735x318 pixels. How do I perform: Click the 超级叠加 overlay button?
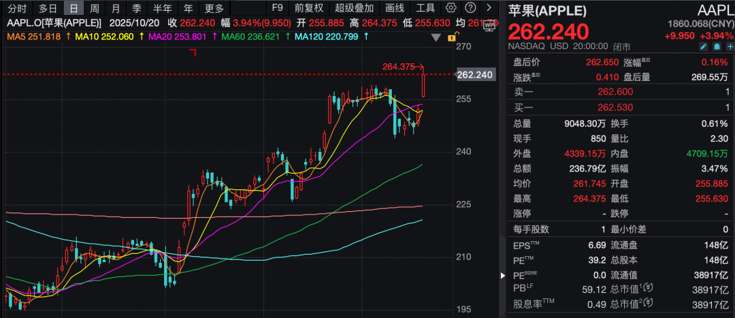tap(355, 8)
